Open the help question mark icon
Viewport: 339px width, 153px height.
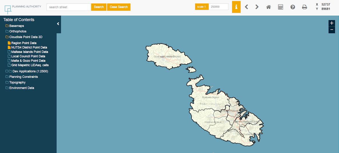point(293,7)
